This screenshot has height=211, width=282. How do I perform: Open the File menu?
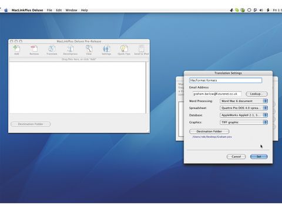(49, 10)
